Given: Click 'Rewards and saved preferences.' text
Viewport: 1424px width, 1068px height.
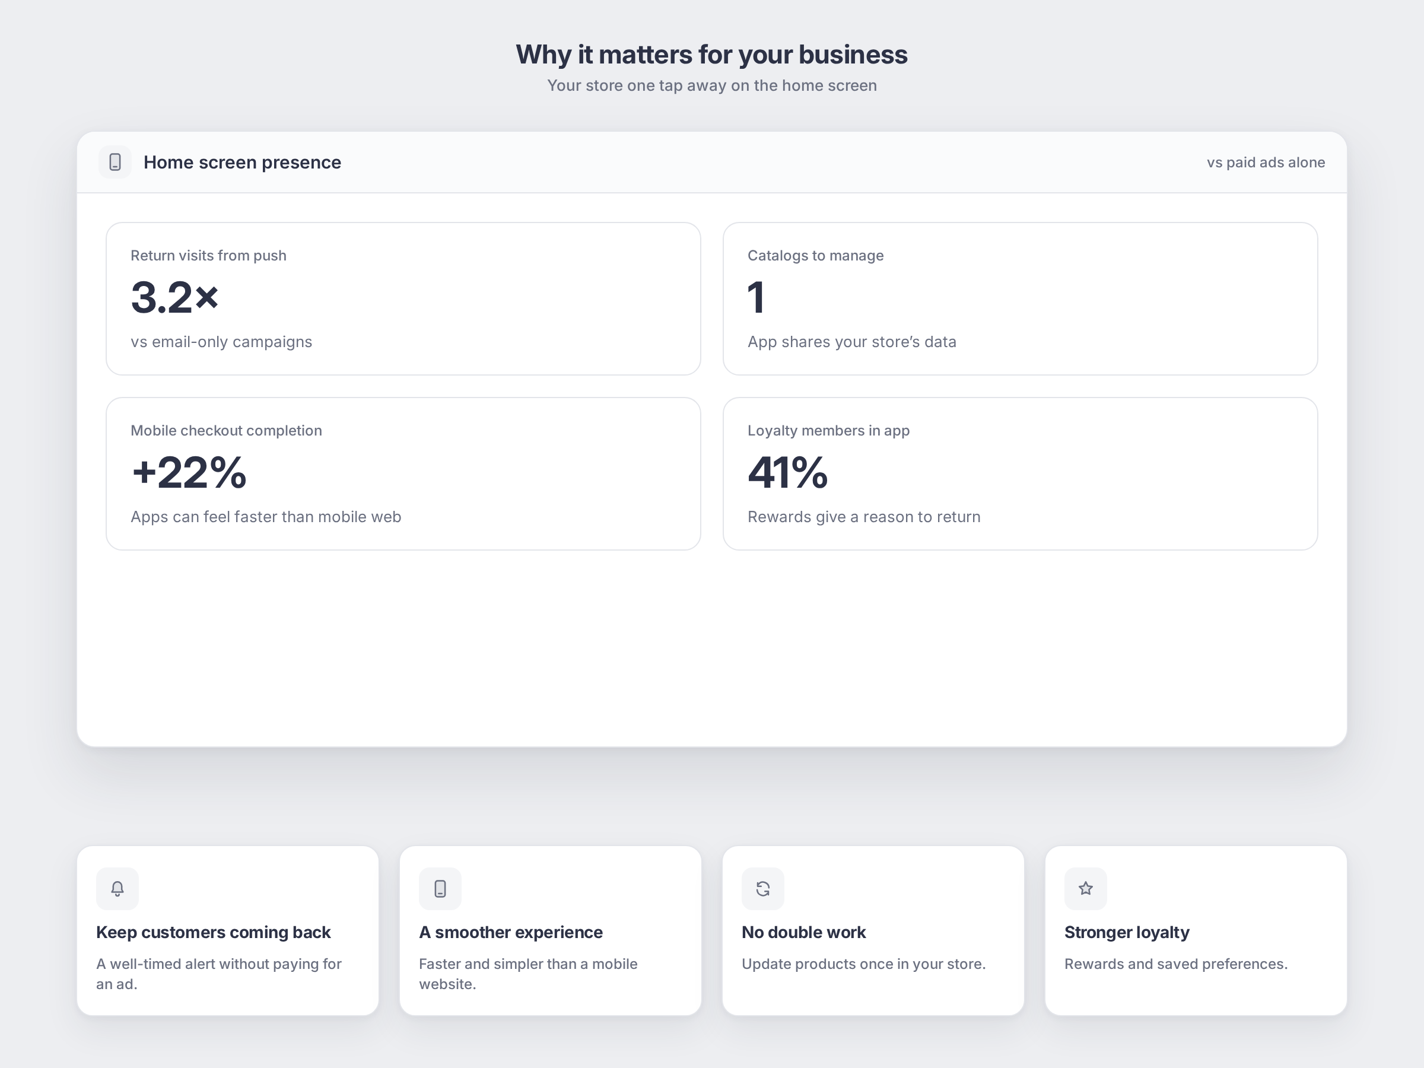Looking at the screenshot, I should click(1175, 964).
